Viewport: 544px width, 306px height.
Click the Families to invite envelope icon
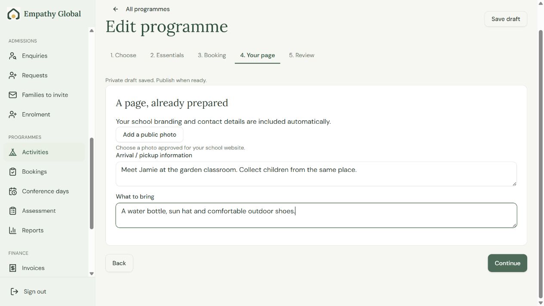click(x=13, y=95)
